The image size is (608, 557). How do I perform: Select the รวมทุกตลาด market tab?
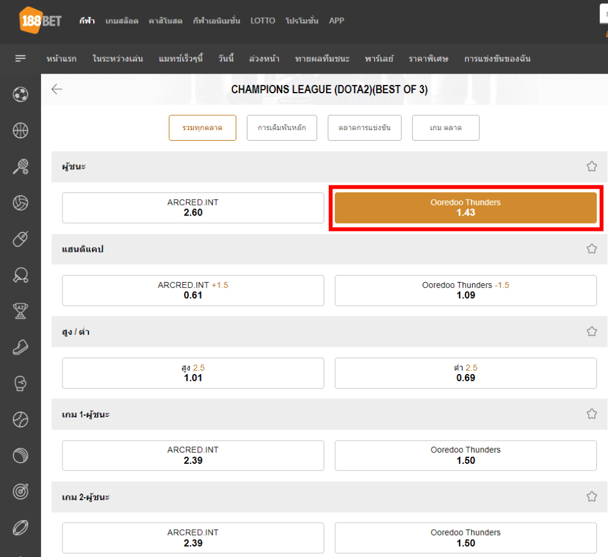point(202,128)
